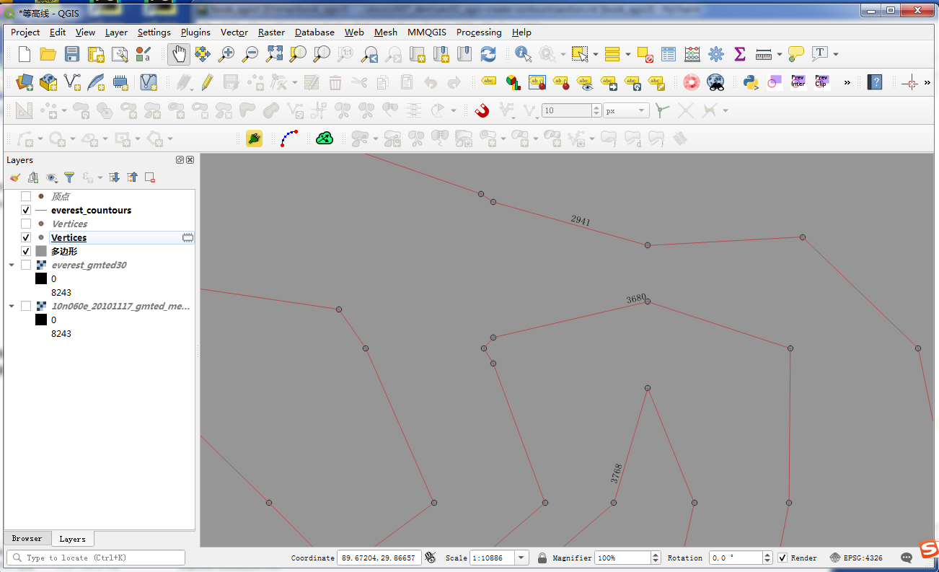
Task: Toggle the lock scale padlock icon
Action: coord(542,558)
